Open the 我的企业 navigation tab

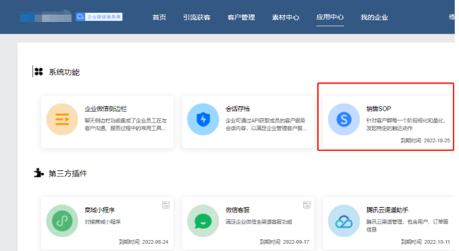(374, 17)
